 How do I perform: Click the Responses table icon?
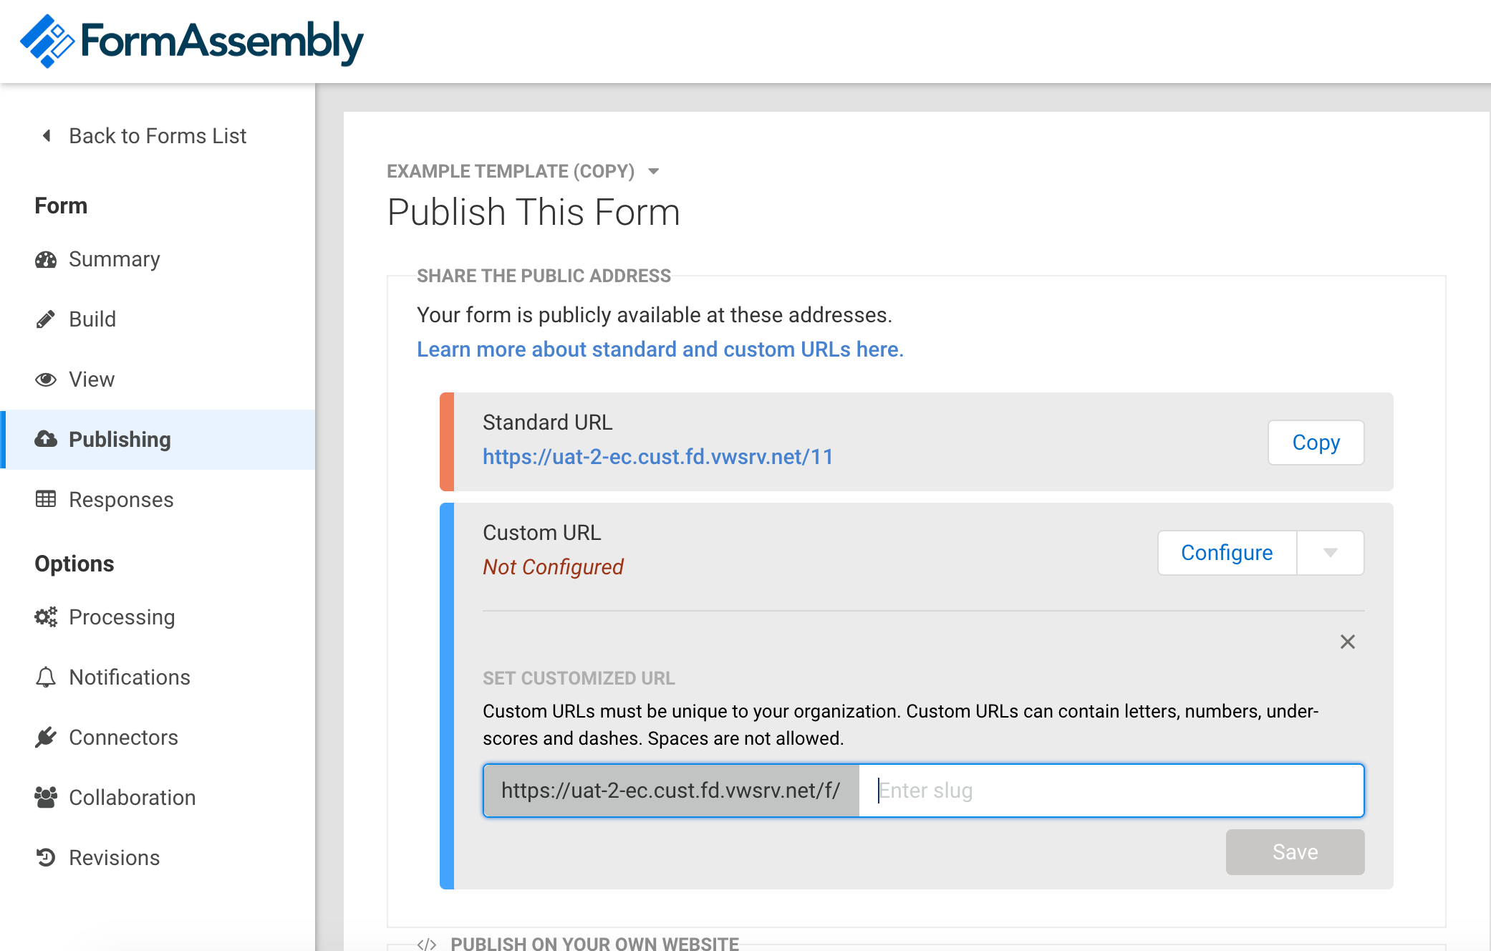46,499
